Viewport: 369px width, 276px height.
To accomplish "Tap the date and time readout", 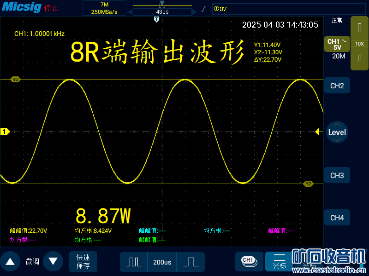I will click(x=280, y=25).
